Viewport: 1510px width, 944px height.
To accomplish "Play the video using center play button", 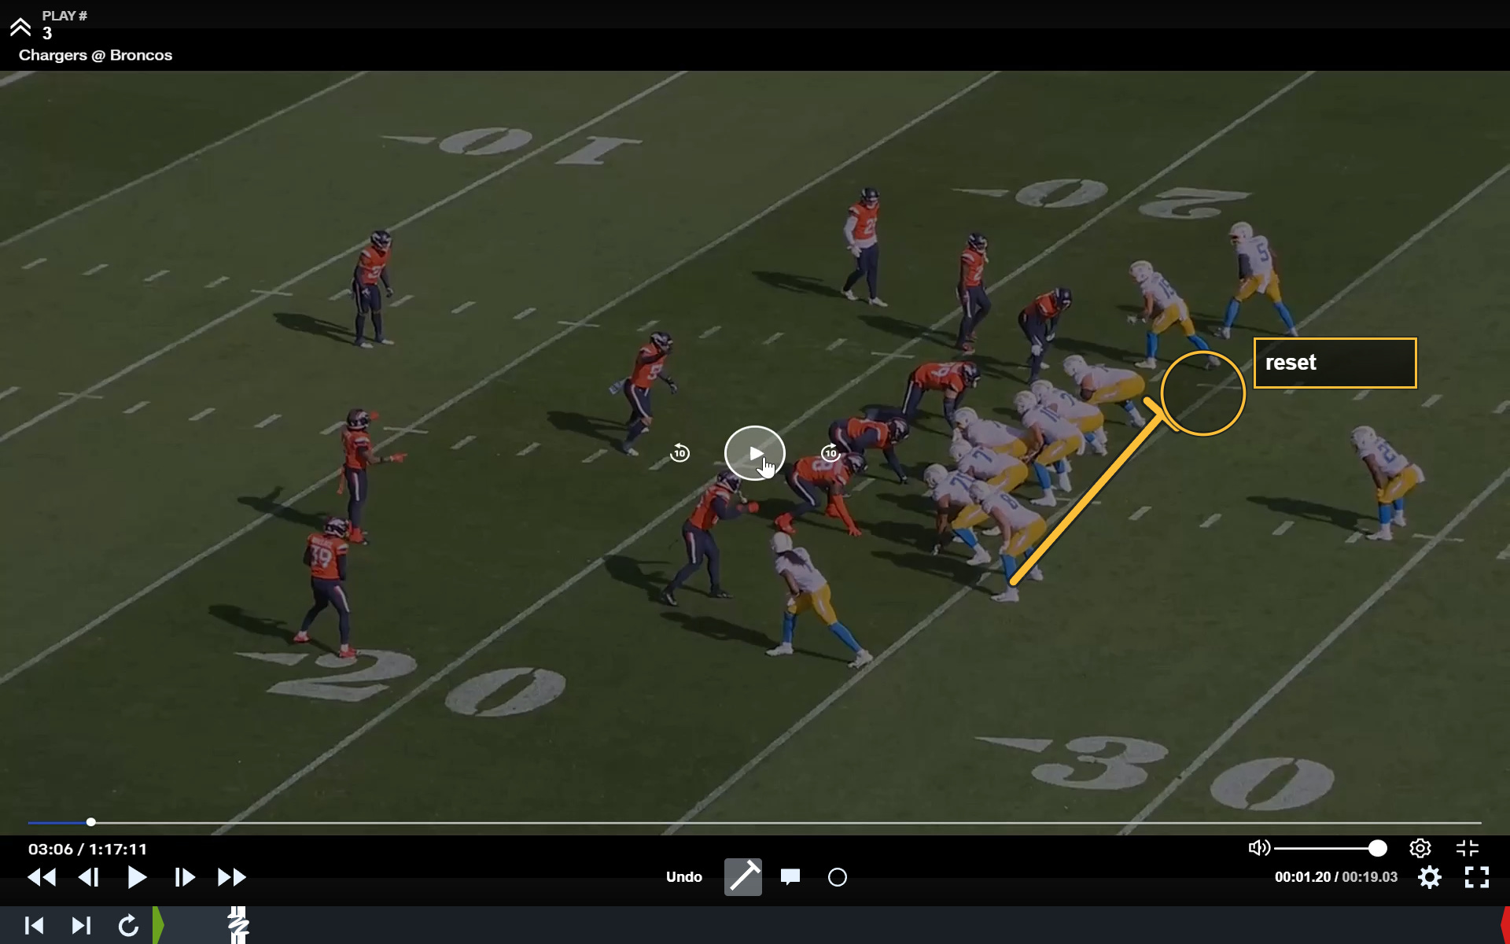I will tap(754, 453).
